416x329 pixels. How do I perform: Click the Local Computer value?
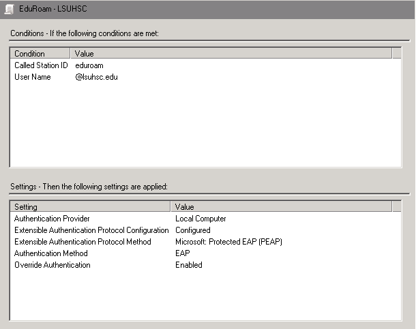tap(200, 219)
